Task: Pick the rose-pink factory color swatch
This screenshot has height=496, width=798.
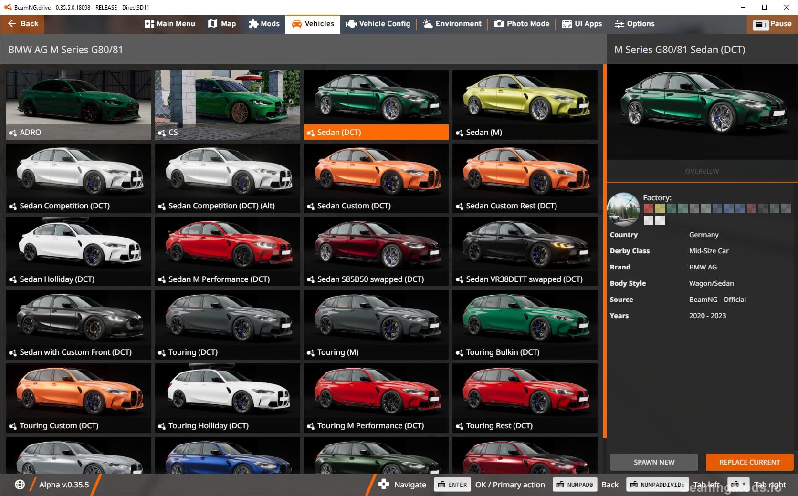Action: [x=752, y=208]
